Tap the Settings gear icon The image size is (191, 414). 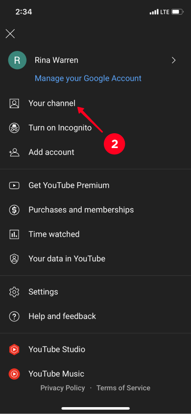(x=14, y=292)
